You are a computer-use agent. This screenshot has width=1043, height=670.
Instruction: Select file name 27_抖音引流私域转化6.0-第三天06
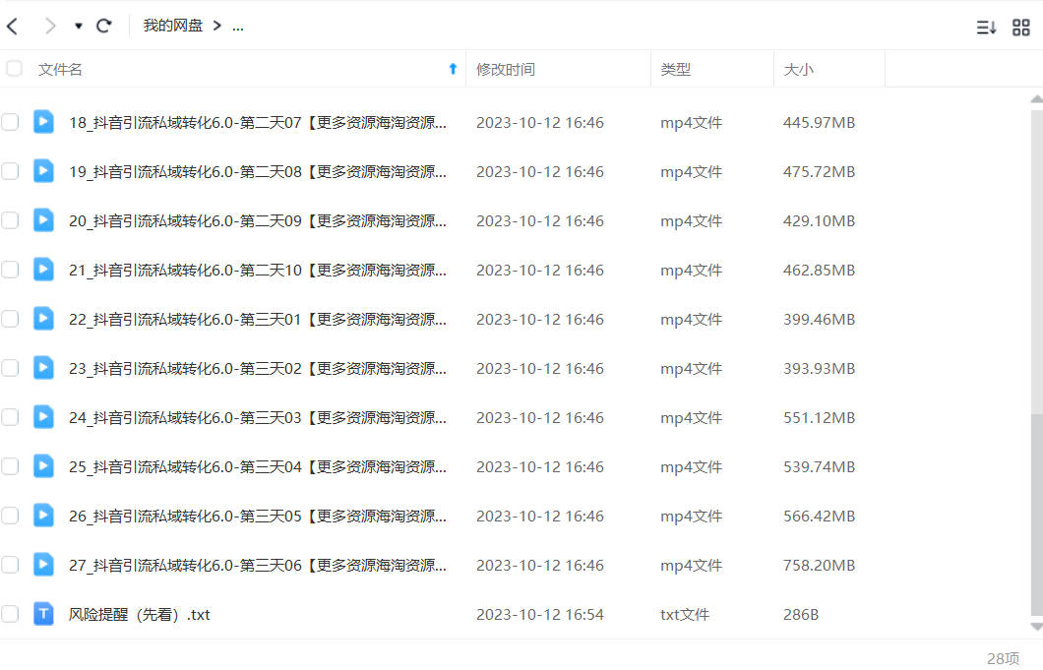tap(258, 566)
